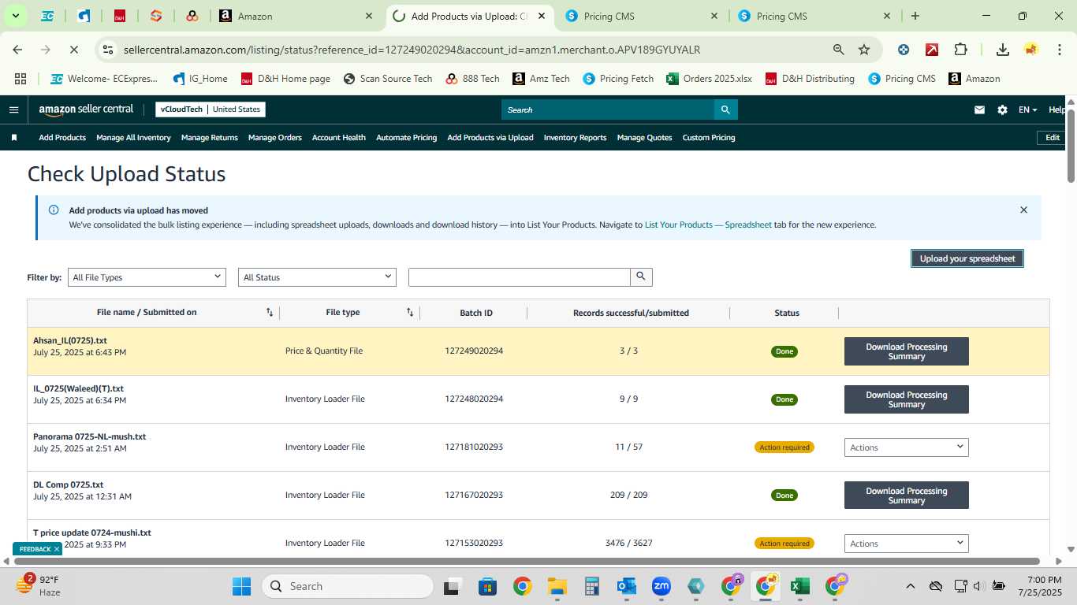Open Microsoft Store from taskbar
The height and width of the screenshot is (605, 1077).
[x=487, y=586]
